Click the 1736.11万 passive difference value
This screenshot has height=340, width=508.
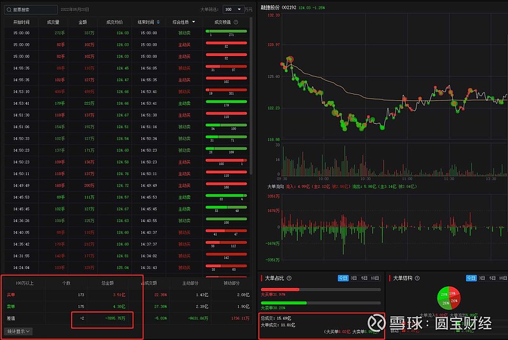point(240,318)
